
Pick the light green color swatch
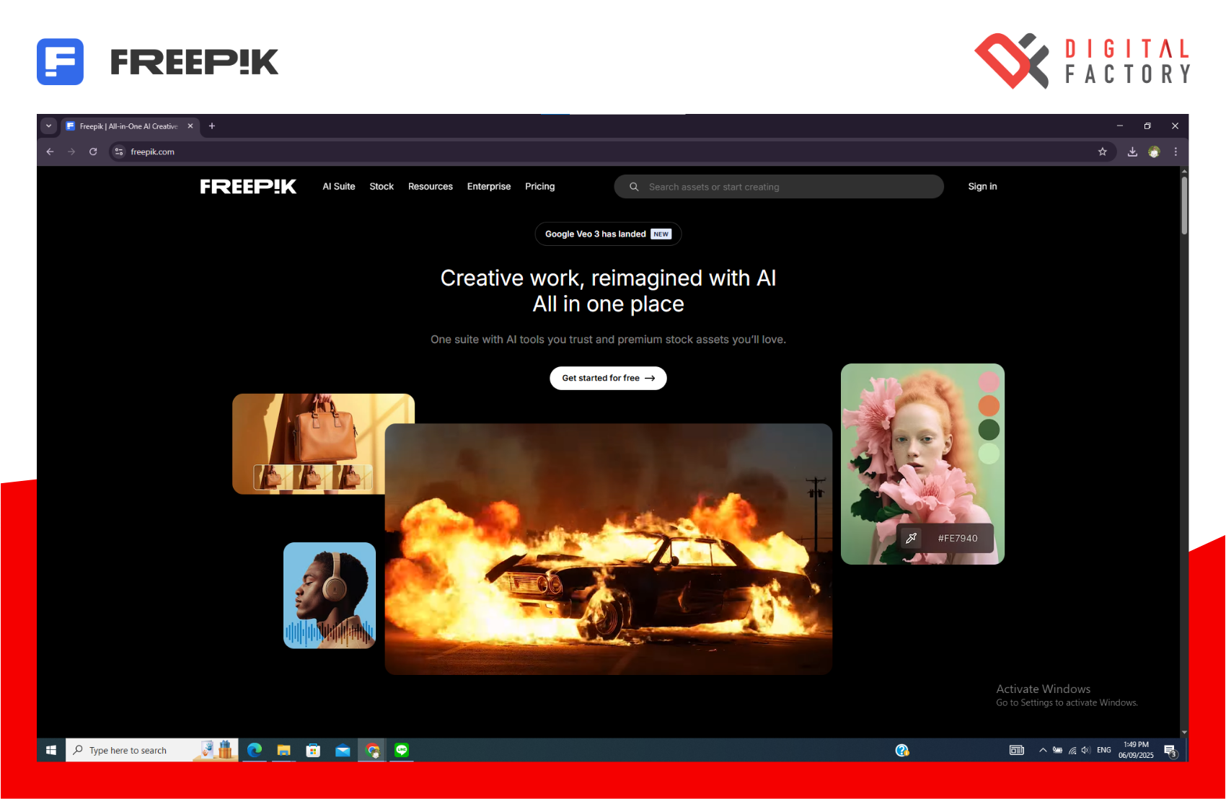tap(989, 454)
